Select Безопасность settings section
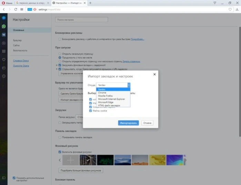 [x=20, y=50]
